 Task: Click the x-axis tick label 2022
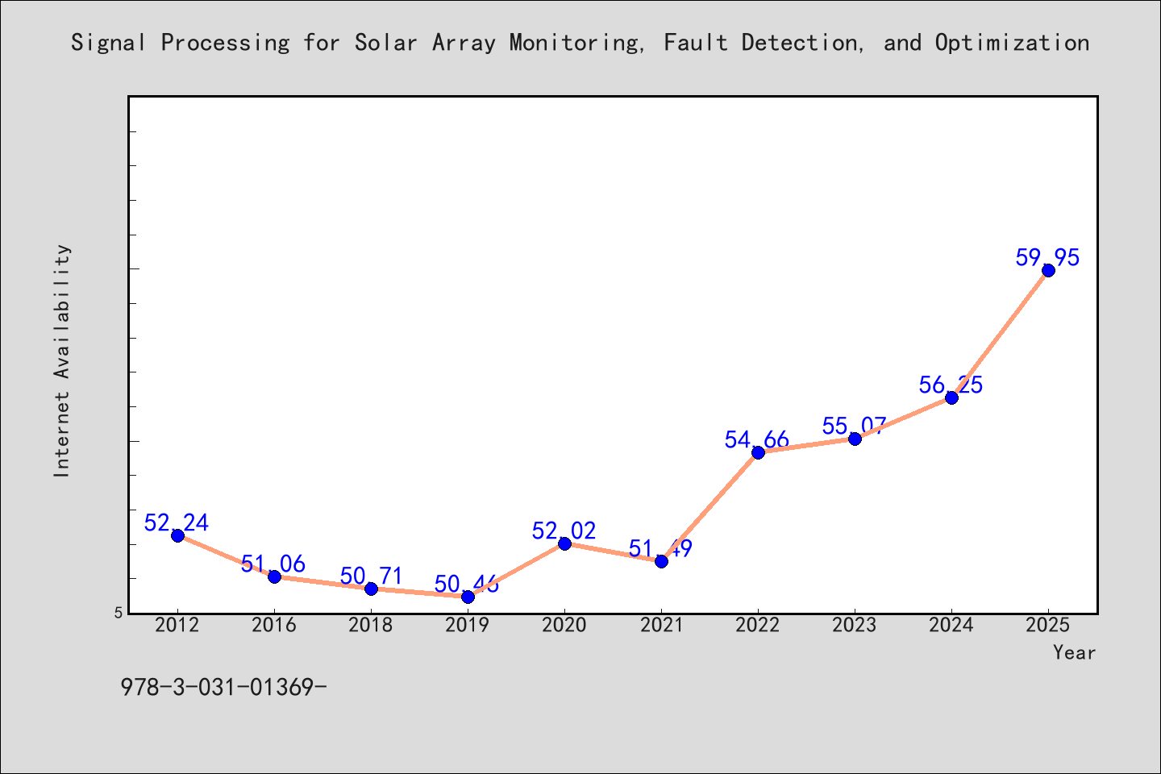(758, 625)
